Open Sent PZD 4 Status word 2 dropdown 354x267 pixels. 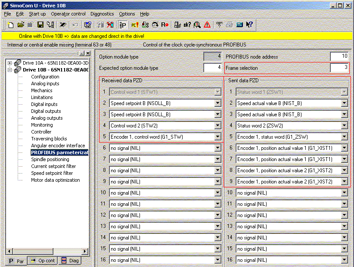coord(344,126)
